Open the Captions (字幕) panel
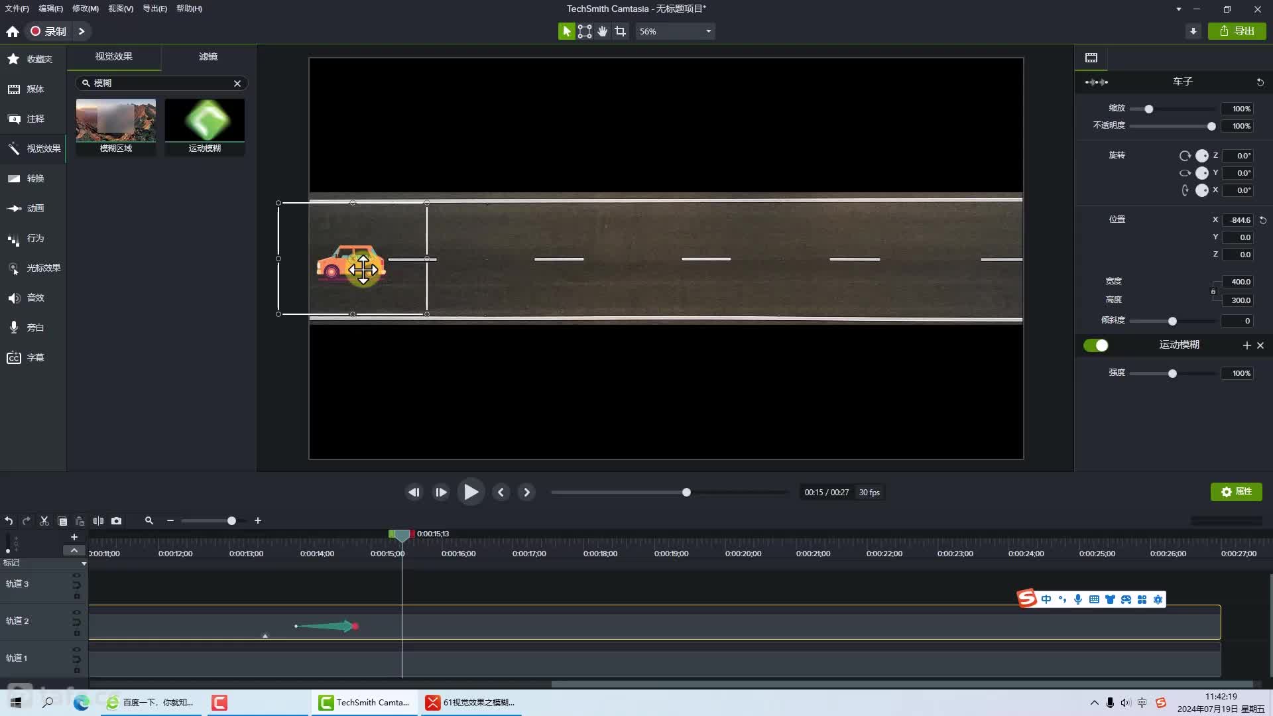The height and width of the screenshot is (716, 1273). pos(32,357)
